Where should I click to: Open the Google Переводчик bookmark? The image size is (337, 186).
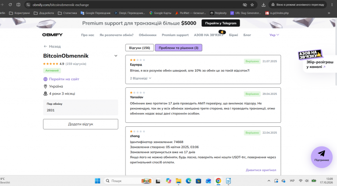(96, 13)
